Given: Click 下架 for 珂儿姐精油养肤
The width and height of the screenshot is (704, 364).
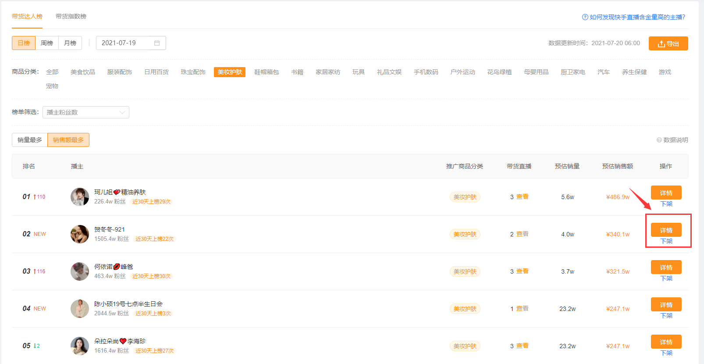Looking at the screenshot, I should [x=666, y=204].
